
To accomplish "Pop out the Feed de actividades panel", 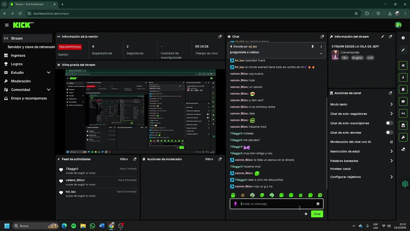I will [x=135, y=159].
